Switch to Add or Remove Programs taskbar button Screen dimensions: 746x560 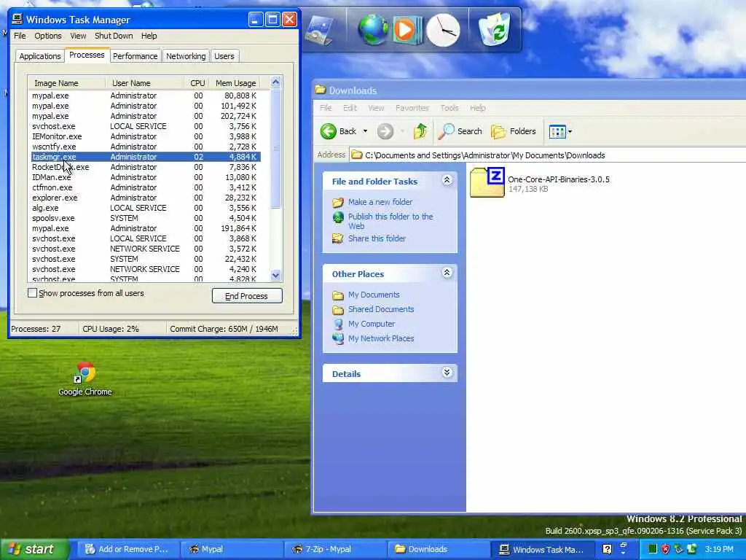127,549
